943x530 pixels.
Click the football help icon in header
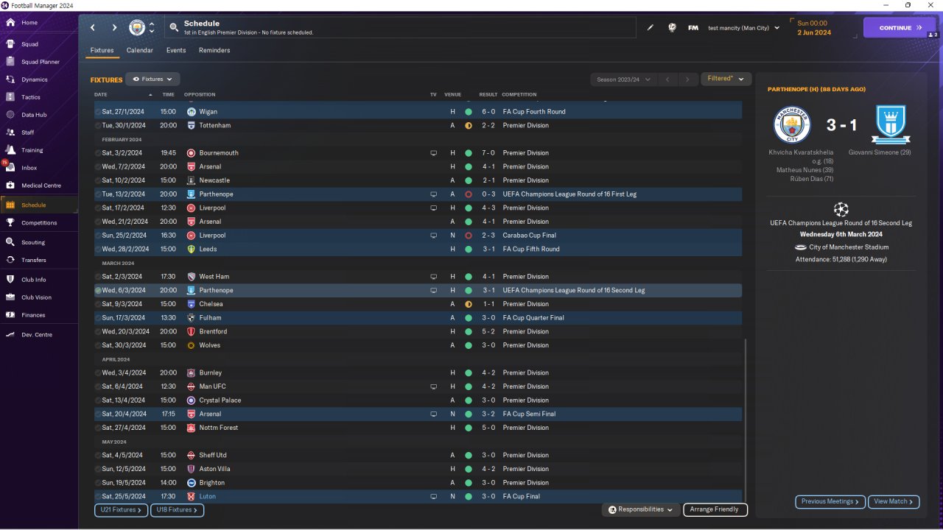pos(672,28)
